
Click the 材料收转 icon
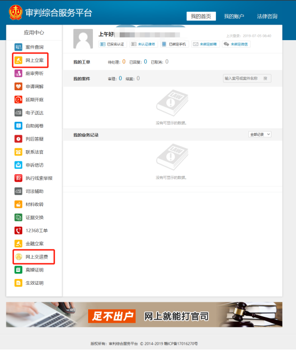click(18, 204)
